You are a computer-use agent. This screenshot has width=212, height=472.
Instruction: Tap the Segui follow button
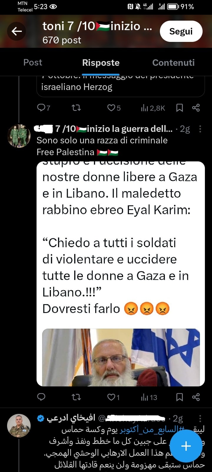(181, 31)
